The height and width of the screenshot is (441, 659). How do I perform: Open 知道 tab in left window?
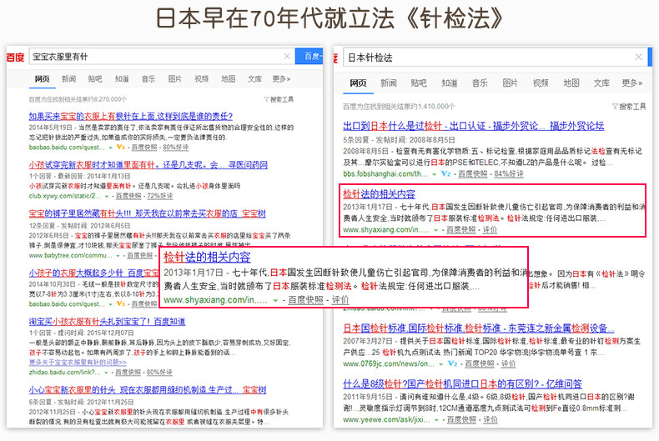[122, 79]
